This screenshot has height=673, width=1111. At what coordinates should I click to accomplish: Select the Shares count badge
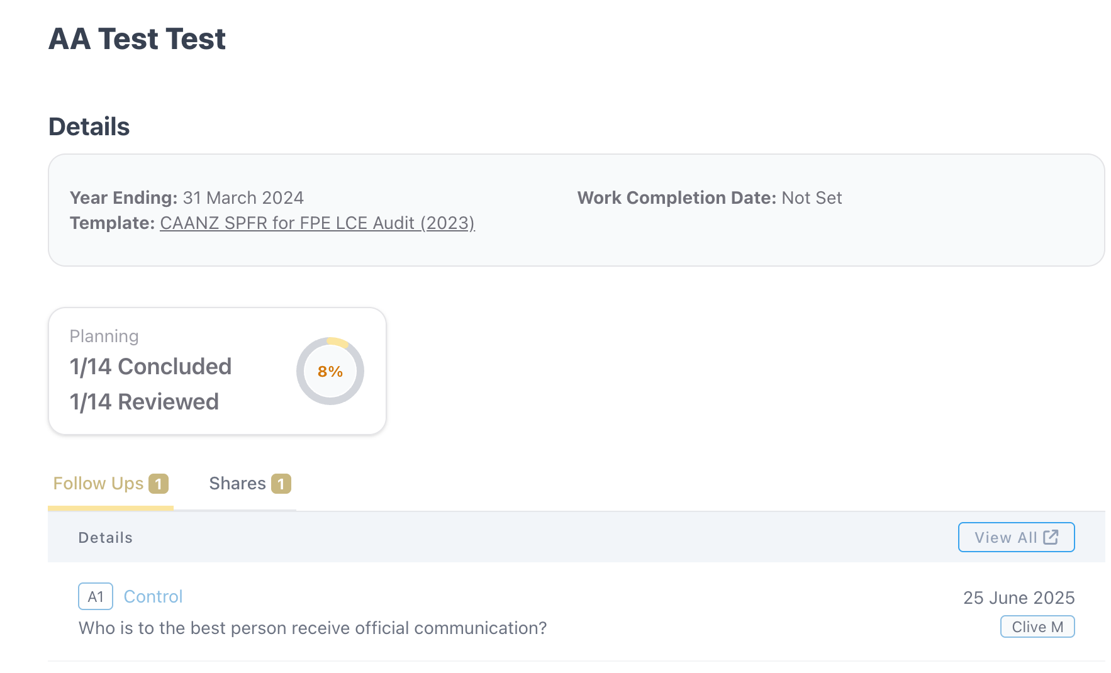pos(281,484)
